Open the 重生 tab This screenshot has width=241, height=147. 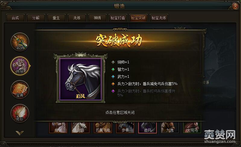[56, 18]
